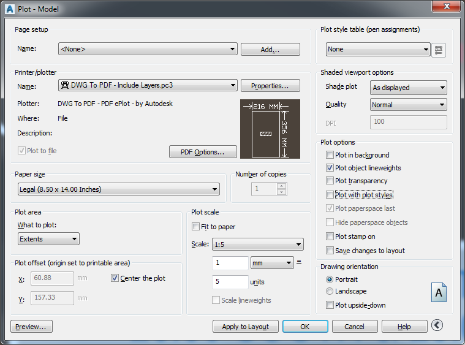Click the DPI value field

pos(409,122)
